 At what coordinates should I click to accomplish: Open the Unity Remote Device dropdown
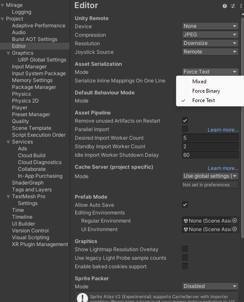tap(210, 26)
